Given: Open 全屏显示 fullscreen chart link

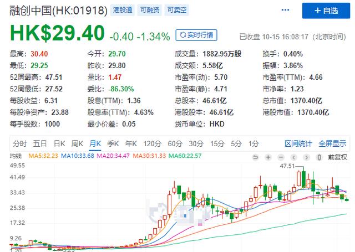Looking at the screenshot, I should (x=332, y=143).
